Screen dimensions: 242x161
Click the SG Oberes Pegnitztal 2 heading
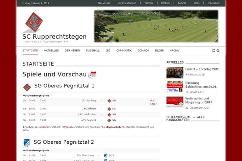64,142
